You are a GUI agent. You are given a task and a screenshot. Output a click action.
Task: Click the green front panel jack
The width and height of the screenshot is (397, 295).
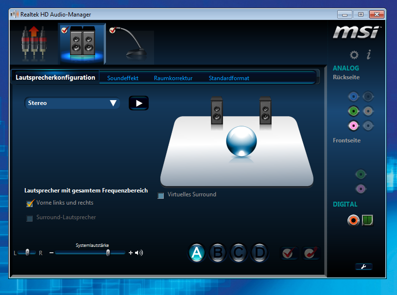pyautogui.click(x=361, y=174)
